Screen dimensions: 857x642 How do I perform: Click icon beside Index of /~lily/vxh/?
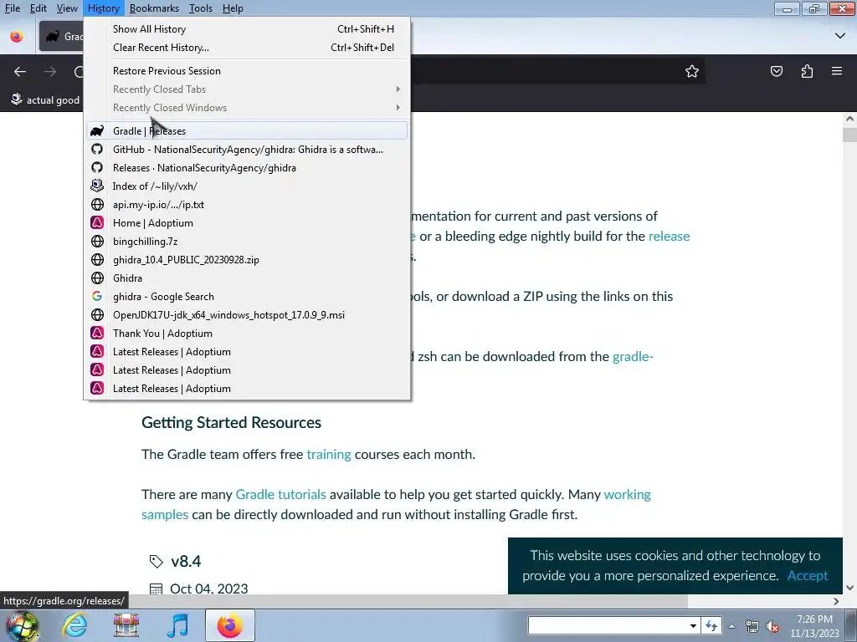[97, 186]
